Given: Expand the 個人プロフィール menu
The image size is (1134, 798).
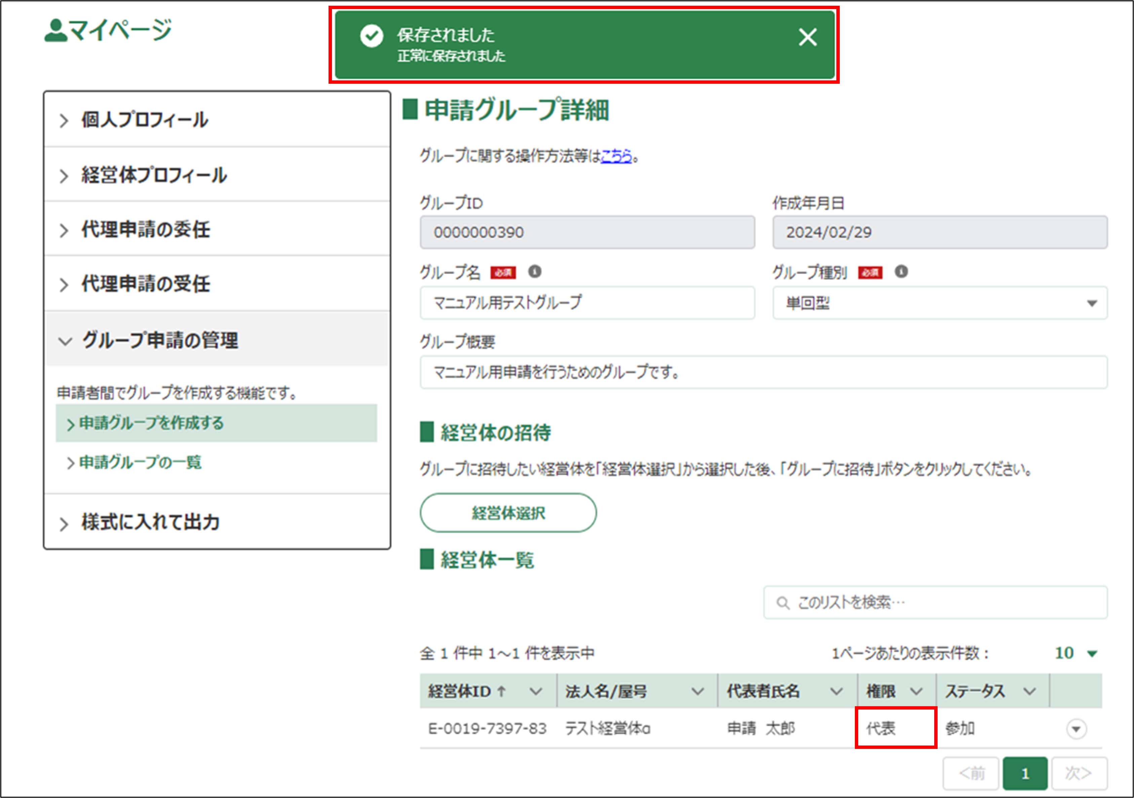Looking at the screenshot, I should [144, 120].
